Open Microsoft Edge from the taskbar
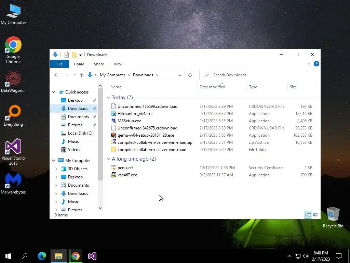This screenshot has height=263, width=350. pos(42,256)
